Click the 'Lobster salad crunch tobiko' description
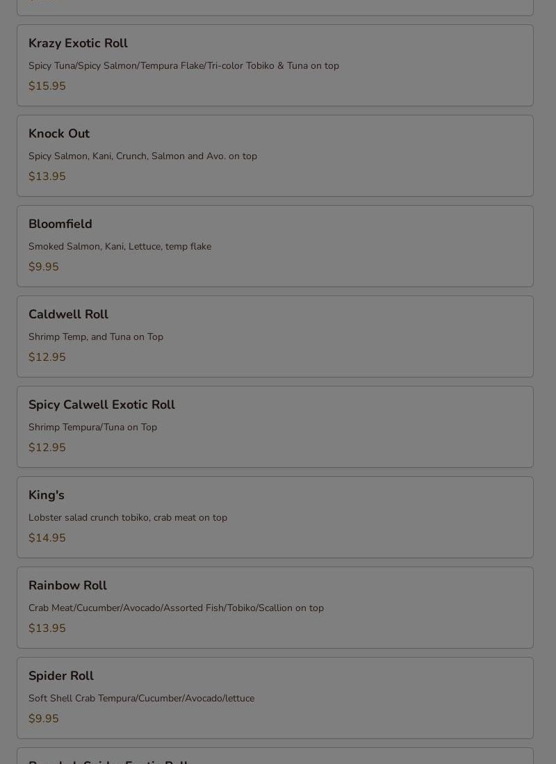 [x=128, y=517]
